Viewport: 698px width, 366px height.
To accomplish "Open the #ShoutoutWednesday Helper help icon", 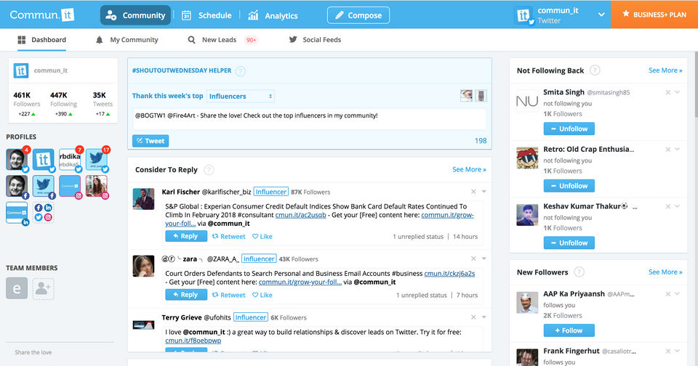I will click(241, 70).
